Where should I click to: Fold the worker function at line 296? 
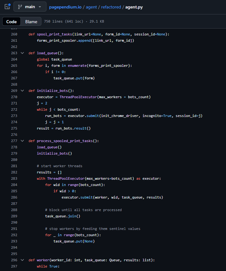(22, 260)
